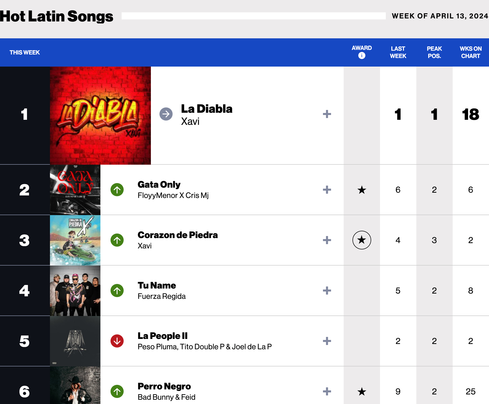Open the Xavi artist link under Corazon de Piedra

144,246
